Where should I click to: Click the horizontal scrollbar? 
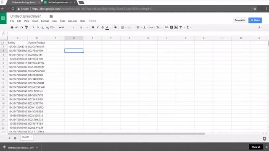pos(106,134)
